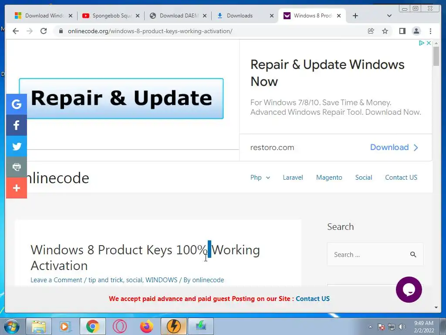Open Contact US in navigation menu
Viewport: 446px width, 335px height.
tap(401, 178)
